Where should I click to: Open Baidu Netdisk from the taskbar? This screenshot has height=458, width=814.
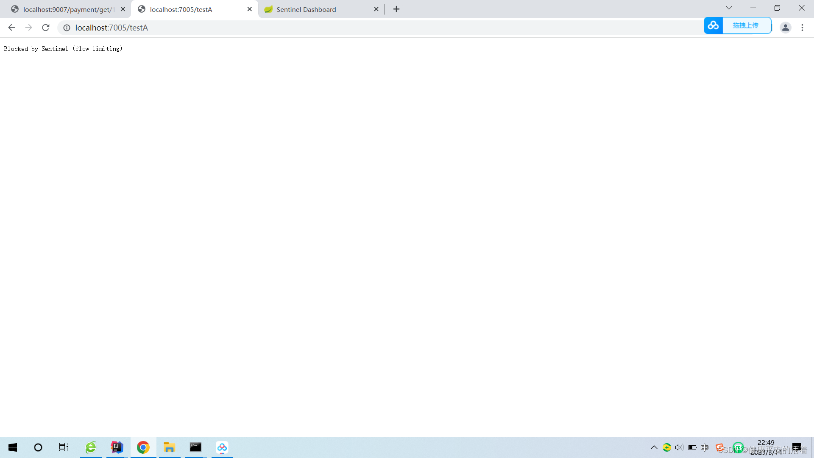tap(222, 447)
